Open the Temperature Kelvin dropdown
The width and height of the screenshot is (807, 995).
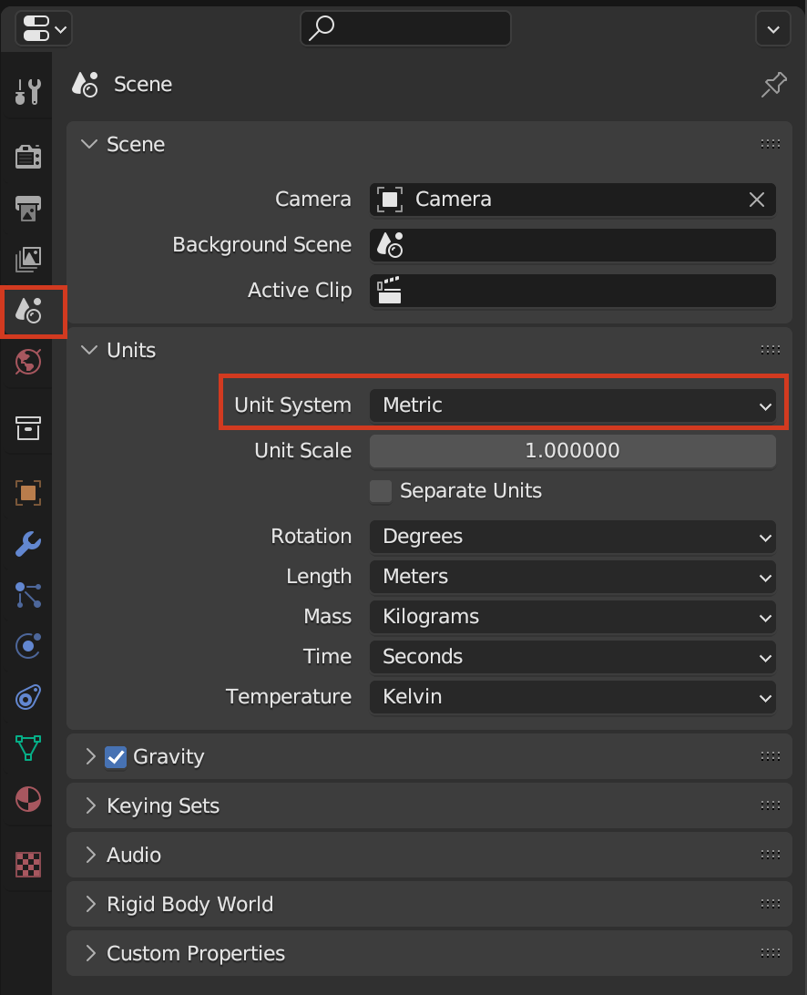pos(572,697)
